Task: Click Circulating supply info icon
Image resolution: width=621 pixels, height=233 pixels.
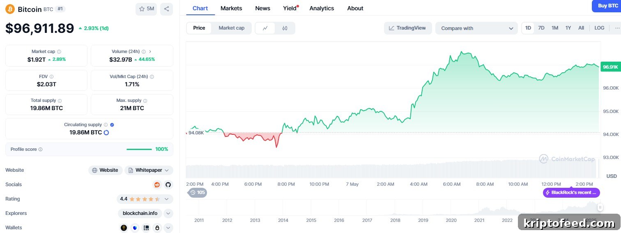Action: [x=106, y=125]
